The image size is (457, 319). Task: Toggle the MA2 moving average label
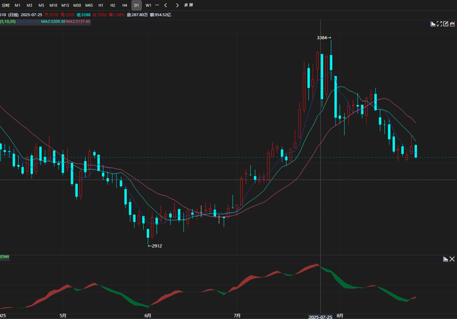[53, 21]
